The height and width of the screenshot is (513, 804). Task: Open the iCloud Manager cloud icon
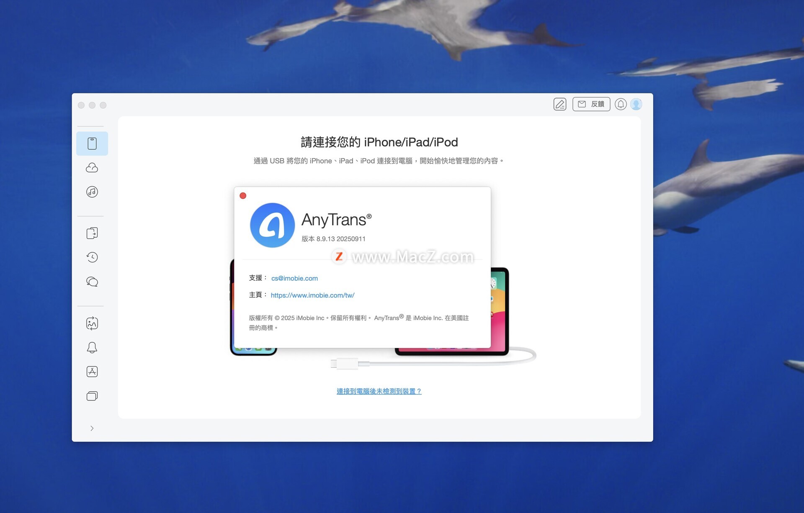pos(92,168)
